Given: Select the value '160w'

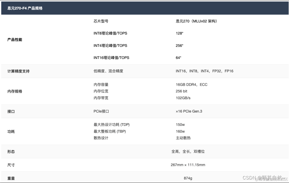Looking at the screenshot, I should (180, 131).
